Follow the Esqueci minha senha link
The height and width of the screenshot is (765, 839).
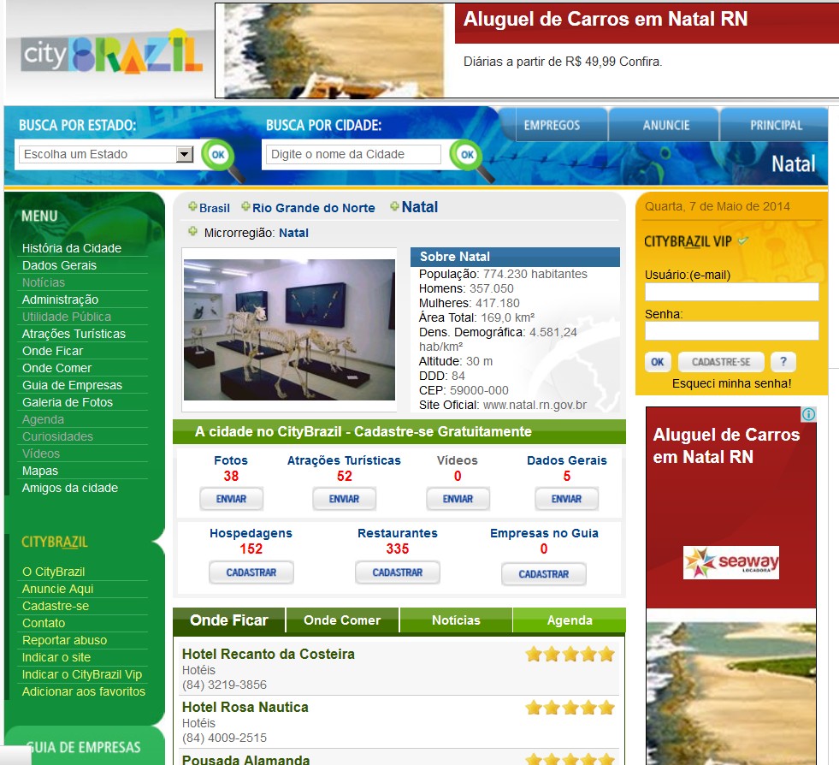pos(731,383)
